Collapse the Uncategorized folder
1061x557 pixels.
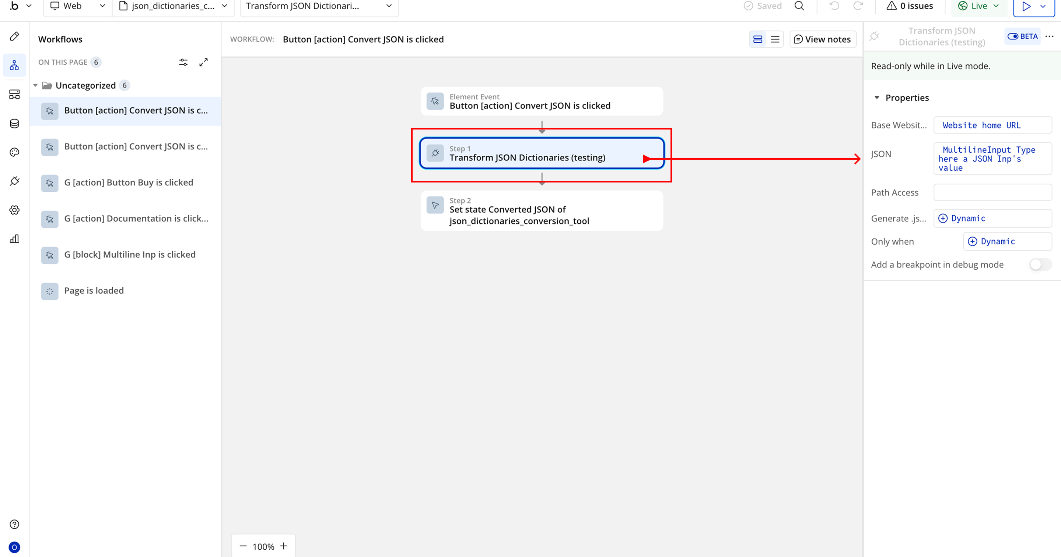point(35,85)
